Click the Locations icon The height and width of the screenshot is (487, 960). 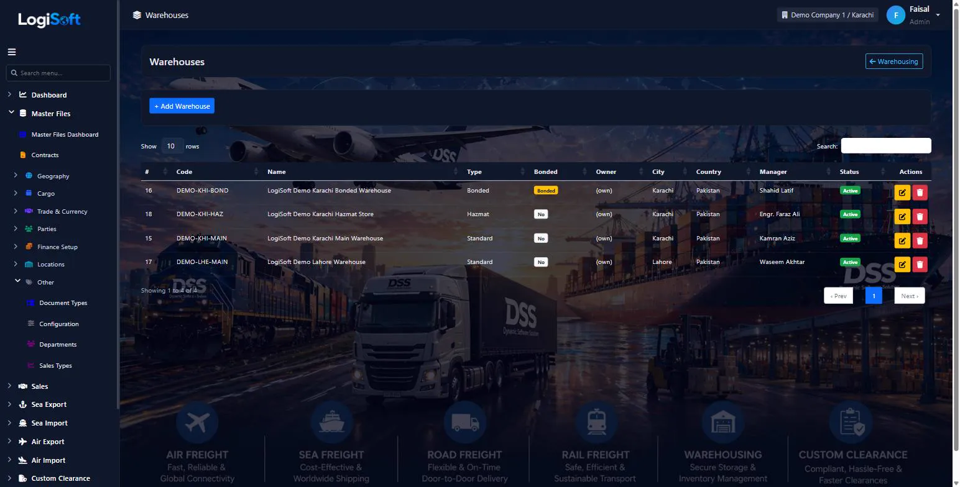[29, 264]
